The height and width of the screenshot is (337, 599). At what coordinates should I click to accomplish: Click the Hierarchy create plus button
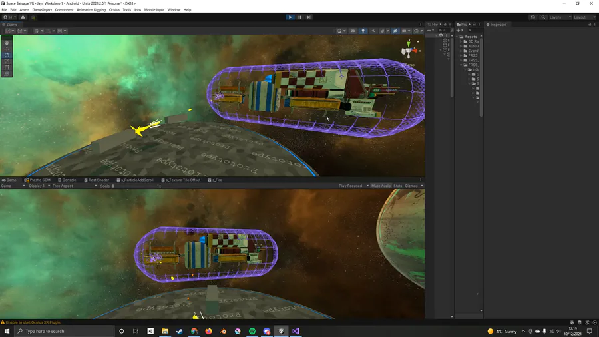click(431, 30)
